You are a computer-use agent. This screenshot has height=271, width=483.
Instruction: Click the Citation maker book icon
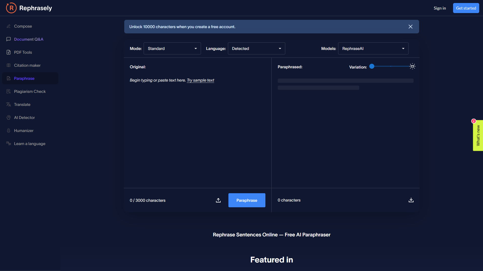(x=9, y=65)
